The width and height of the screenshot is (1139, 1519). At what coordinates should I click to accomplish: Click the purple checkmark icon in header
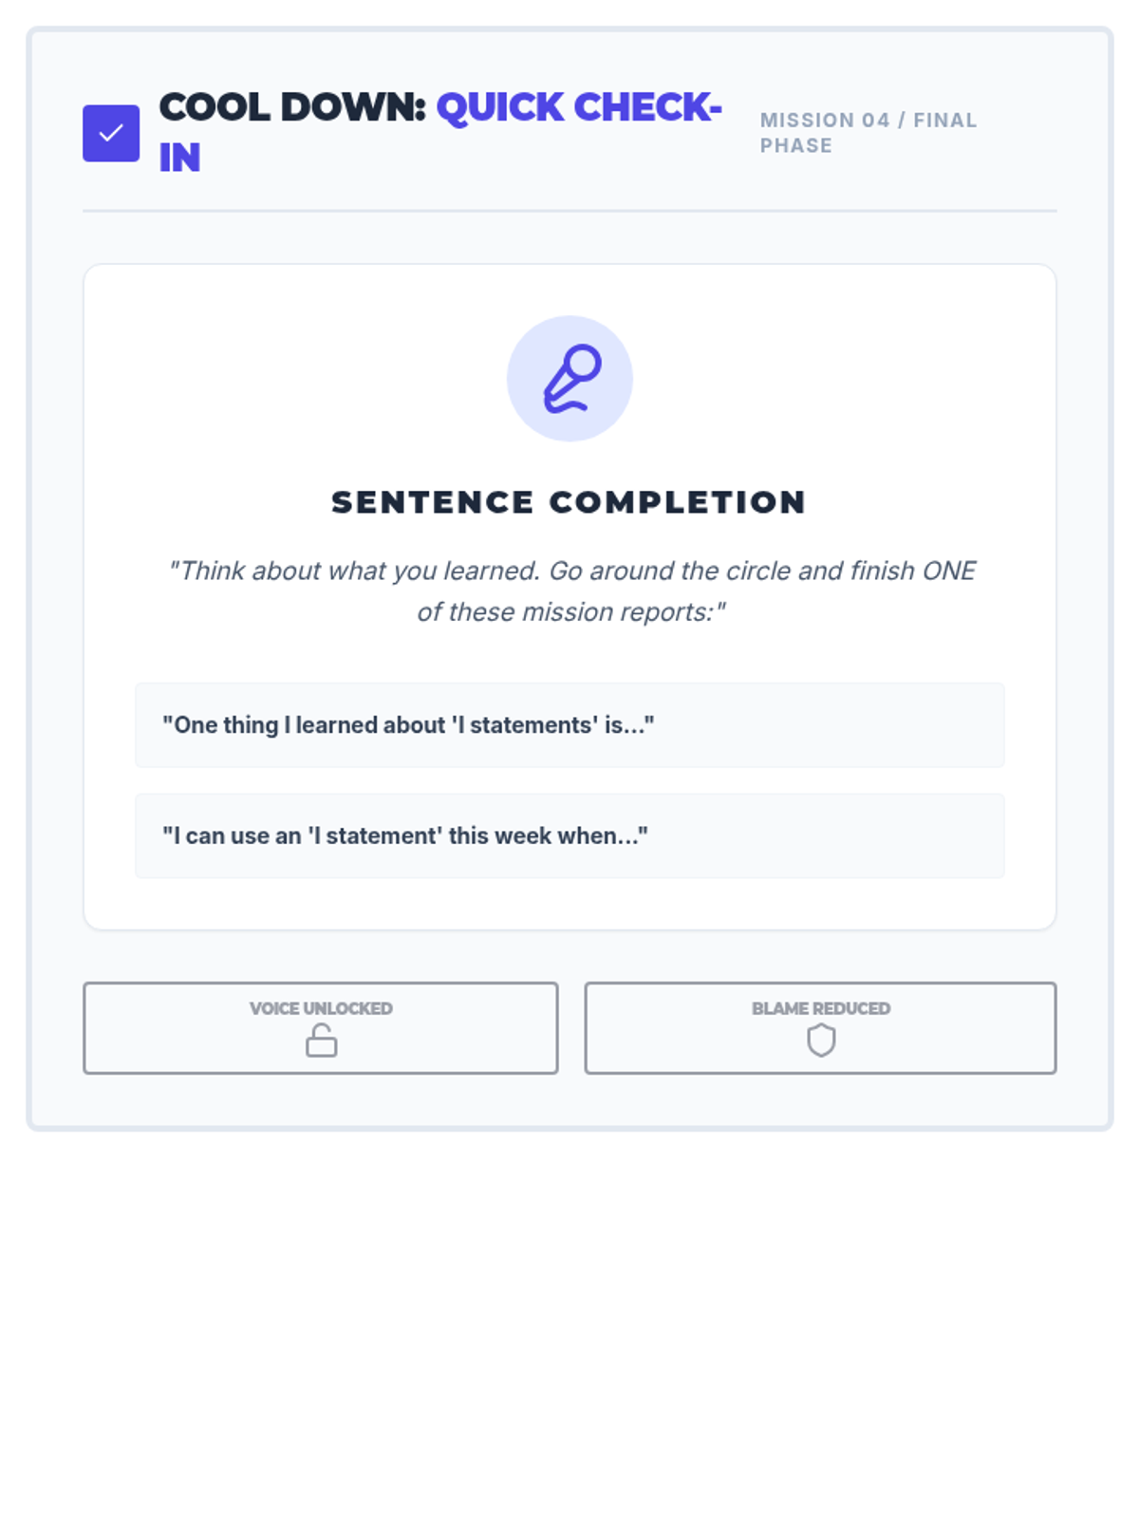coord(111,133)
